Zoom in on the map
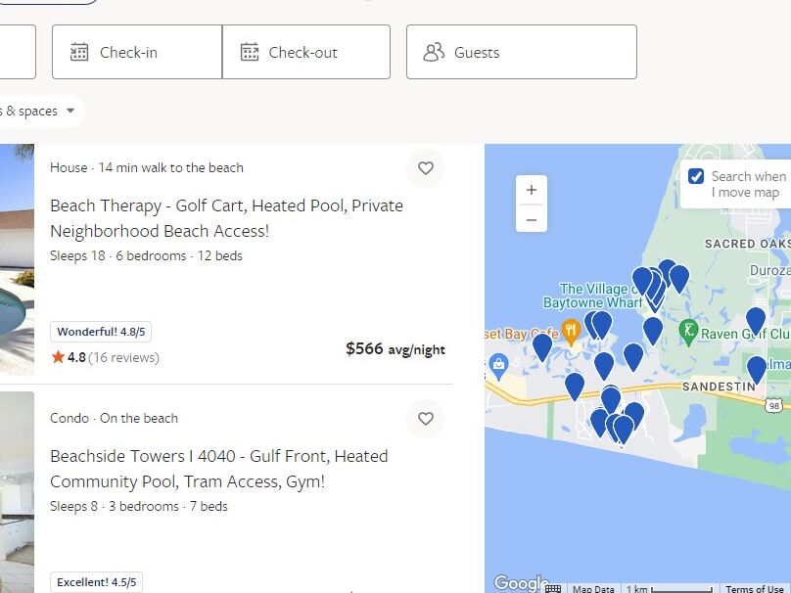 pos(532,190)
